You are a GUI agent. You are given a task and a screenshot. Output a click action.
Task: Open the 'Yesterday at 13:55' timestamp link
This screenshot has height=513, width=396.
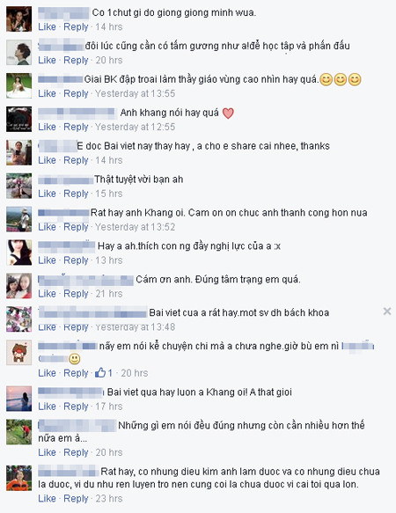click(x=136, y=93)
